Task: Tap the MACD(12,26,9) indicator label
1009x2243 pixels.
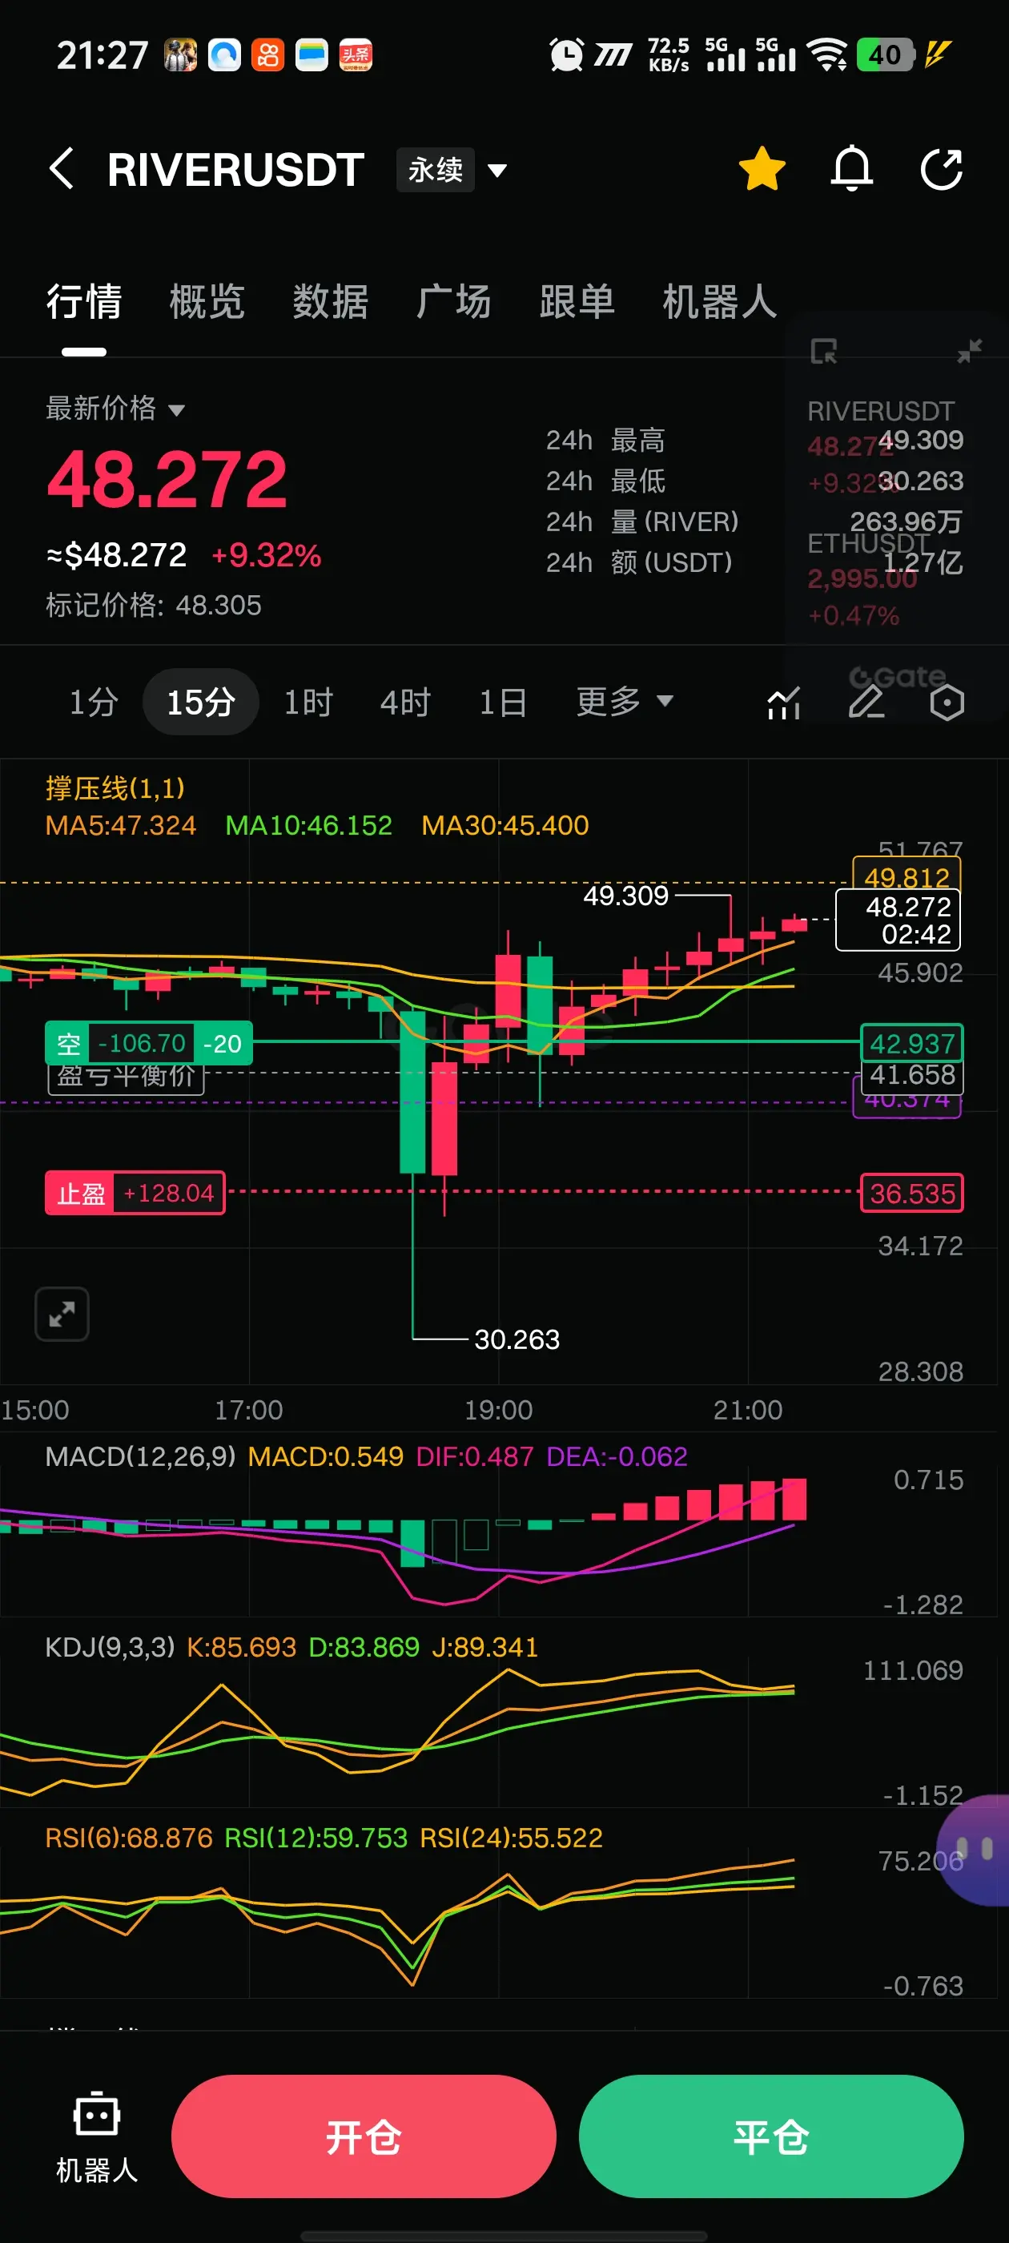Action: coord(140,1456)
